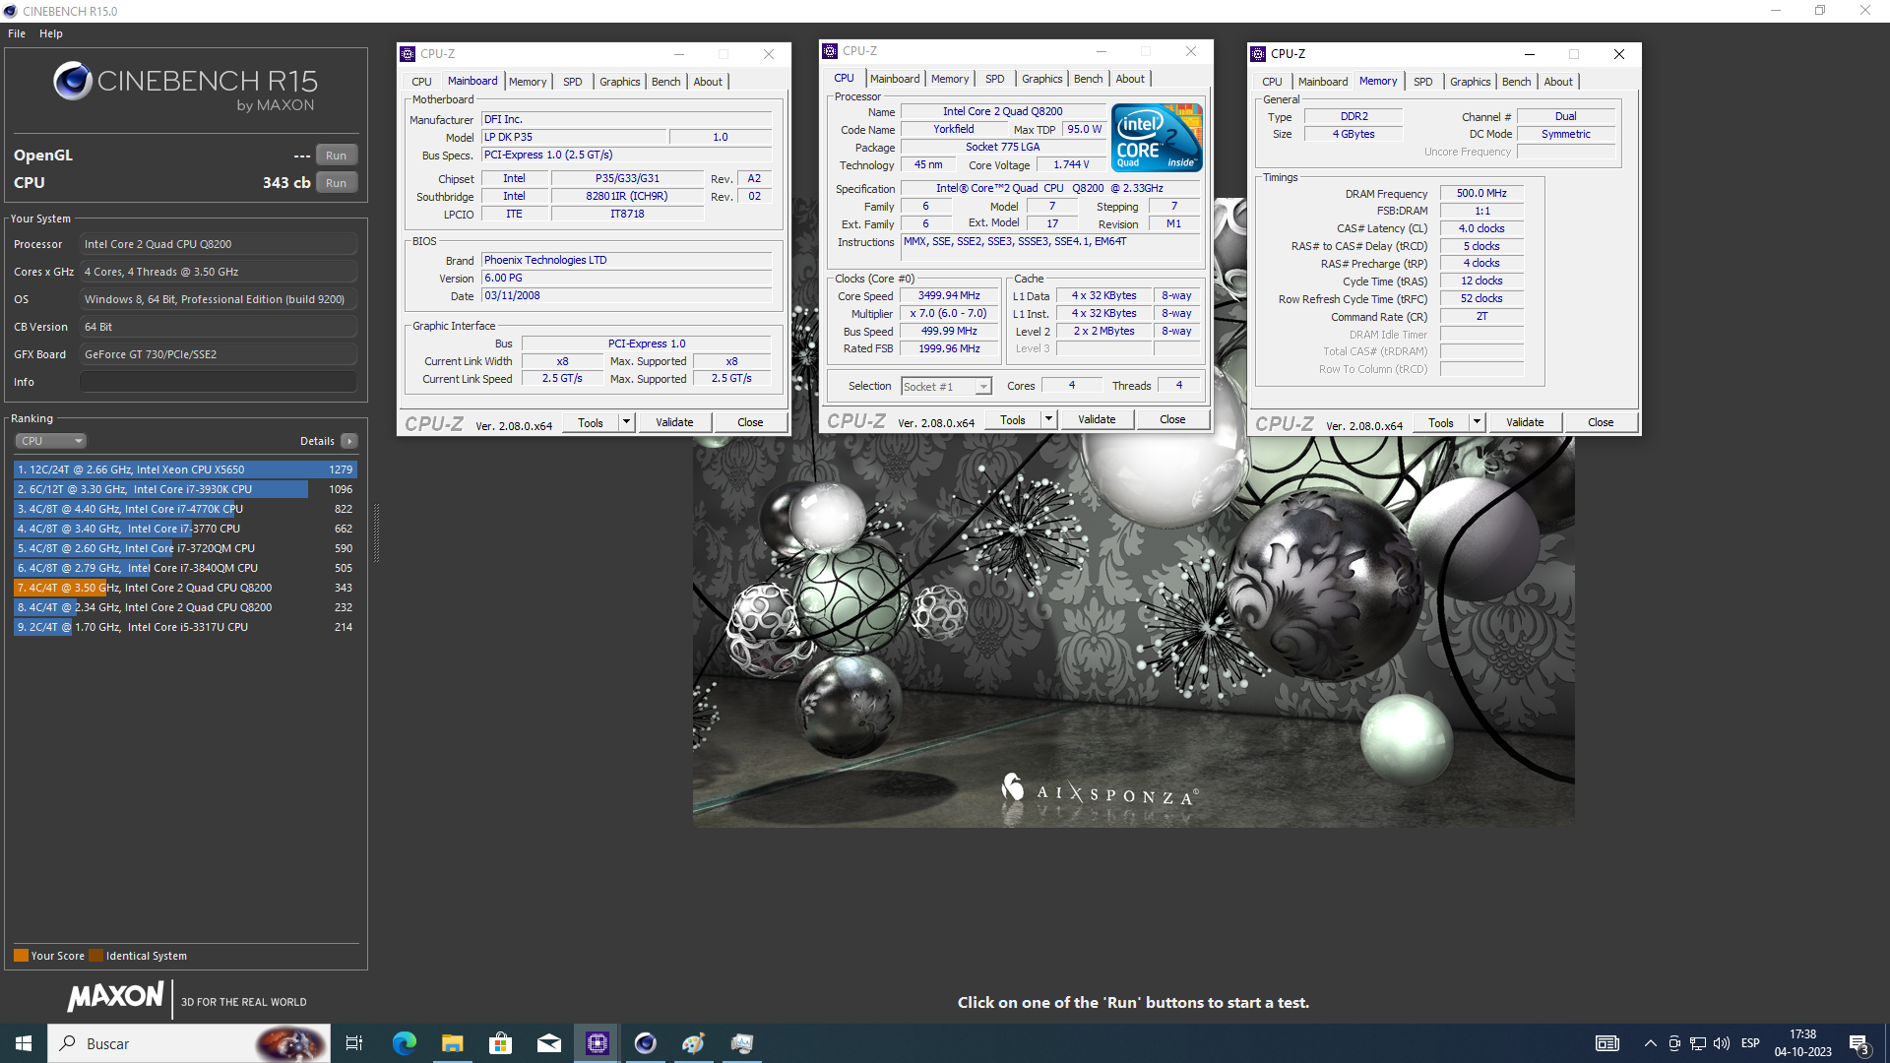Open the volume control in the tray

[1722, 1043]
